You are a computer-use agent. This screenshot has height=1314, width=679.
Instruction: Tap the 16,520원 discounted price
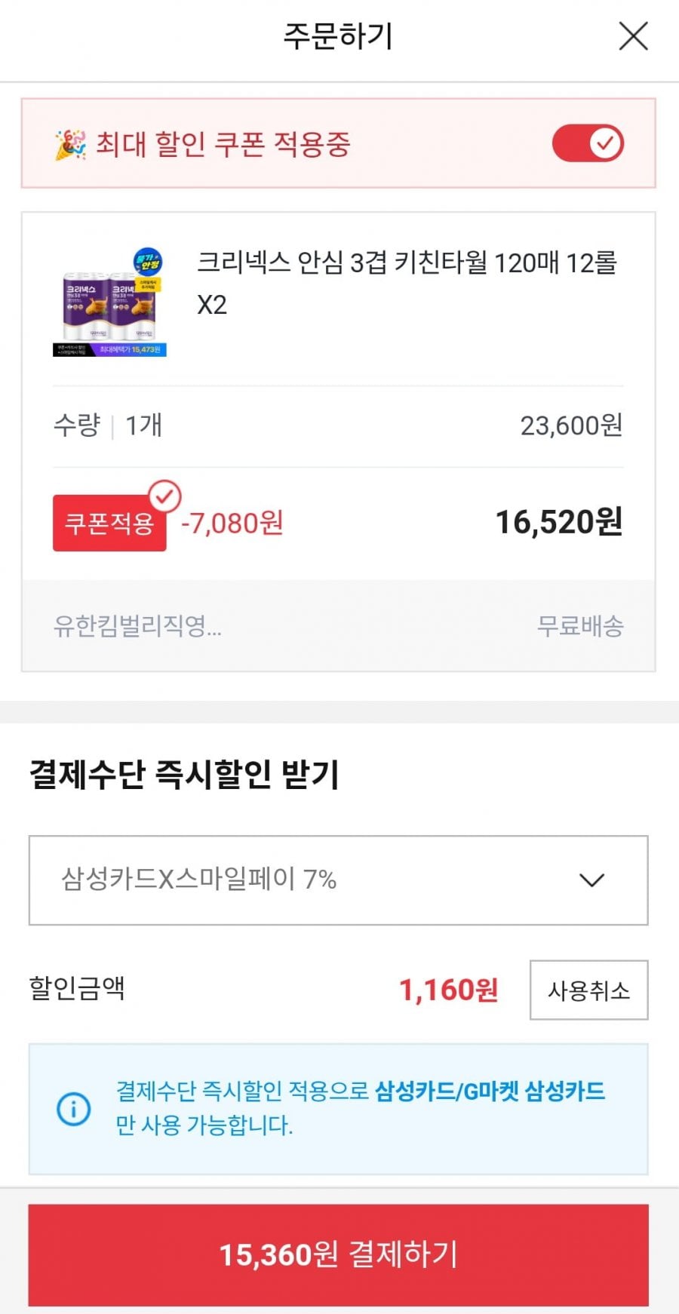558,522
